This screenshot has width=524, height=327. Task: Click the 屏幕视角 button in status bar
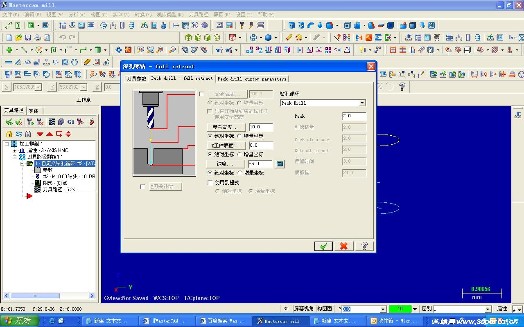click(x=304, y=309)
